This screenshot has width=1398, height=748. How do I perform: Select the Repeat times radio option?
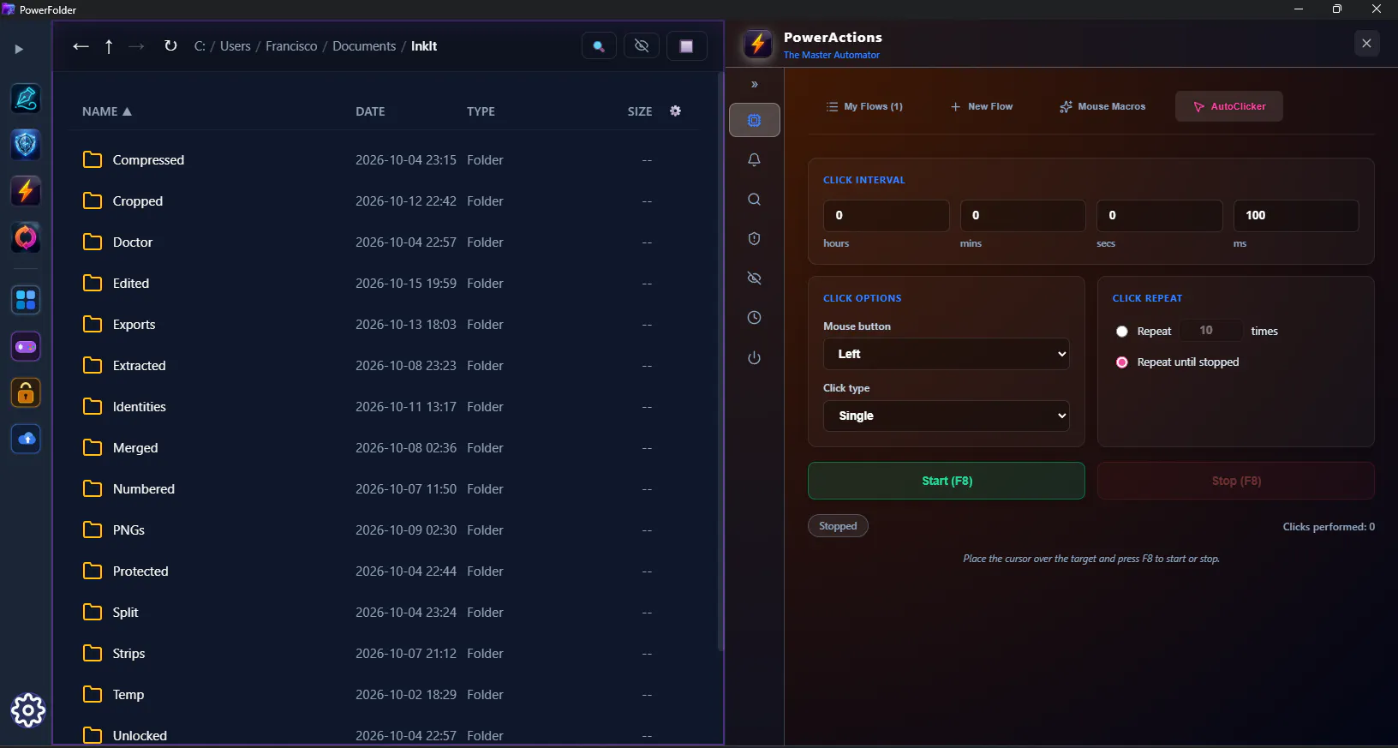tap(1122, 332)
